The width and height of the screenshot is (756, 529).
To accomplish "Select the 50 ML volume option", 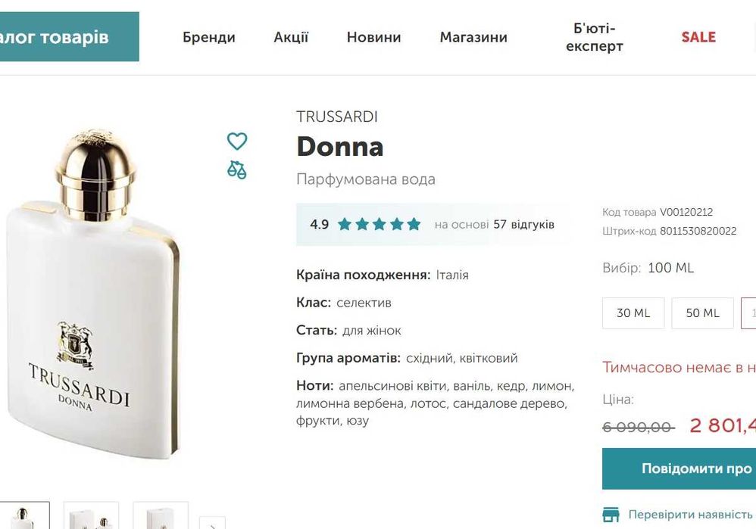I will coord(702,313).
